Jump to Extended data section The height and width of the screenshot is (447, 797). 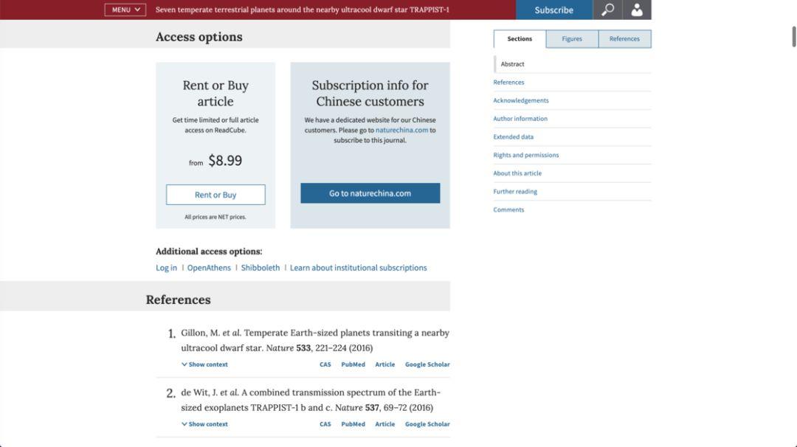514,136
